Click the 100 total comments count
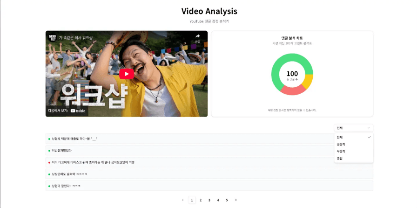The image size is (417, 208). click(x=292, y=74)
